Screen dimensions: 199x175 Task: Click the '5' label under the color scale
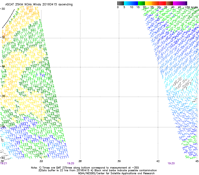[x=124, y=7]
